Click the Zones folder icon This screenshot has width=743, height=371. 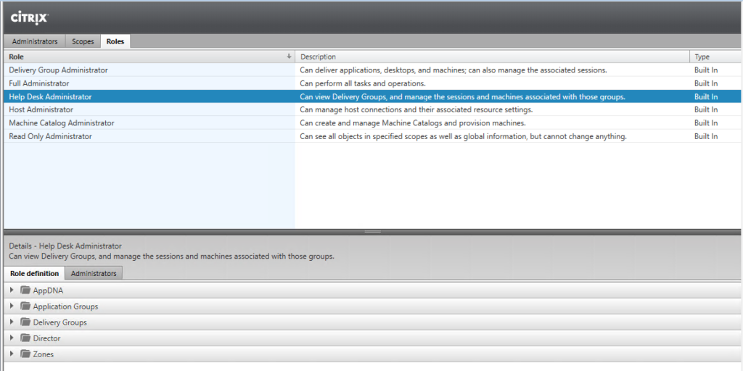tap(25, 354)
